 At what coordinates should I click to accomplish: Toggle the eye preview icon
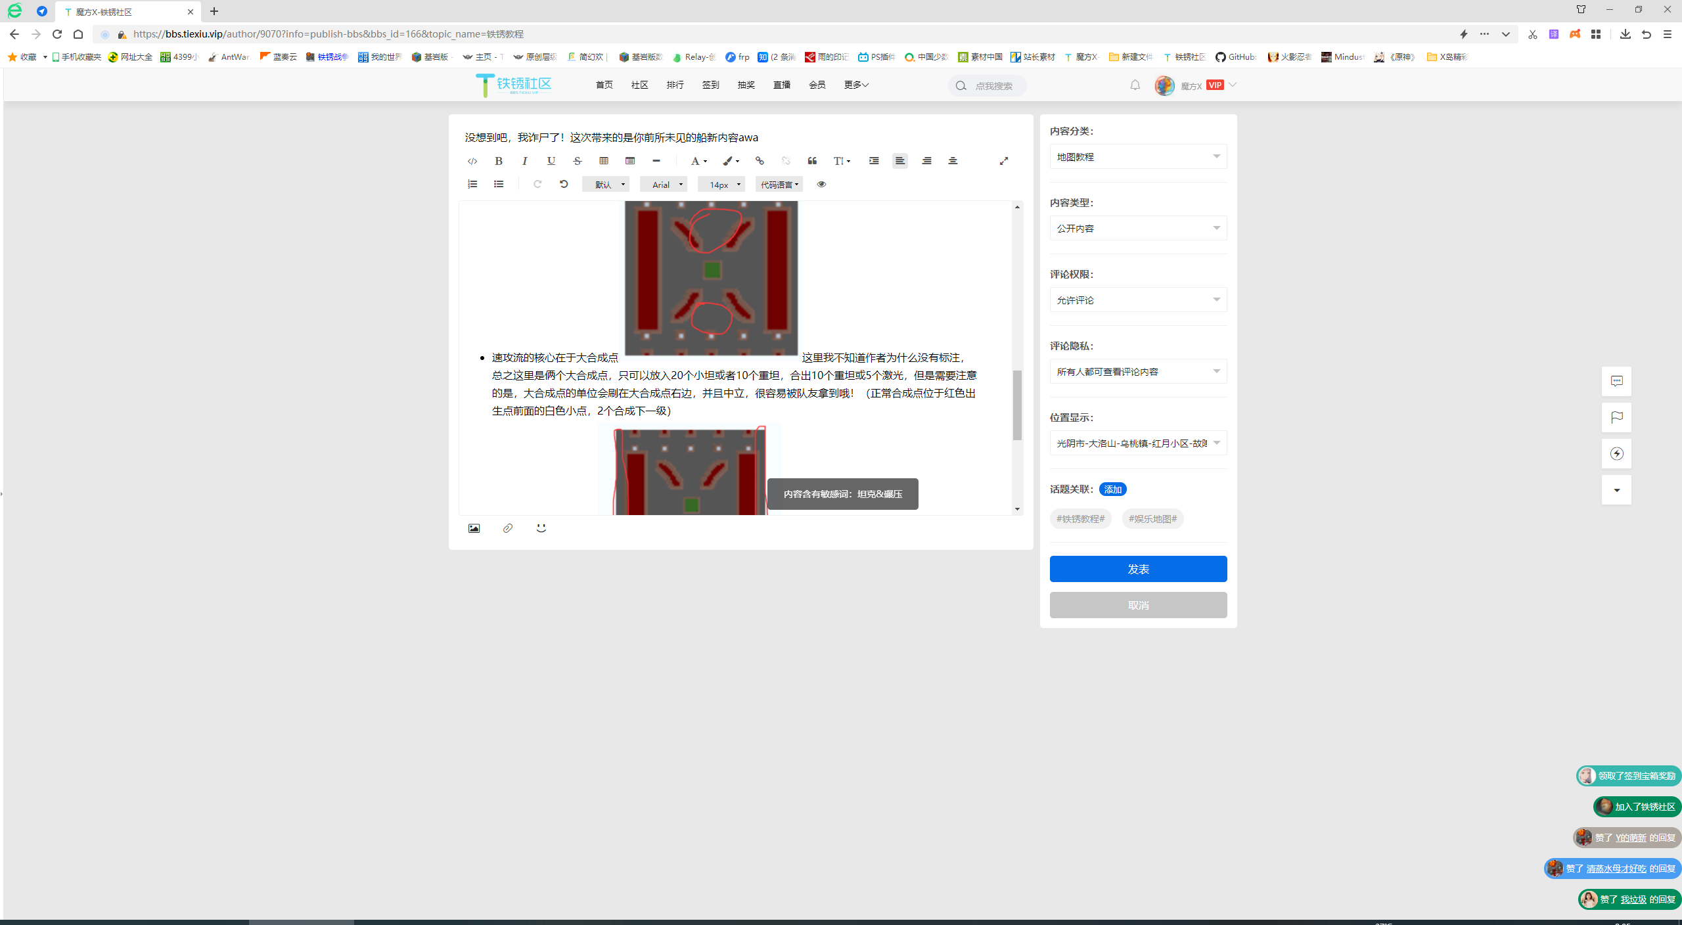coord(821,185)
